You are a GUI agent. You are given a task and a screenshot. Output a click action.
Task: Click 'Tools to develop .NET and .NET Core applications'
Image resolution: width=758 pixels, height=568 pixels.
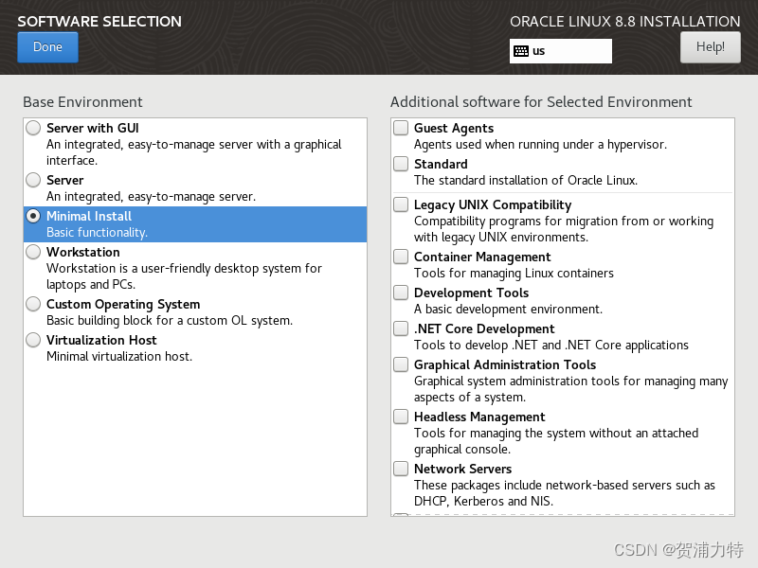pos(551,345)
